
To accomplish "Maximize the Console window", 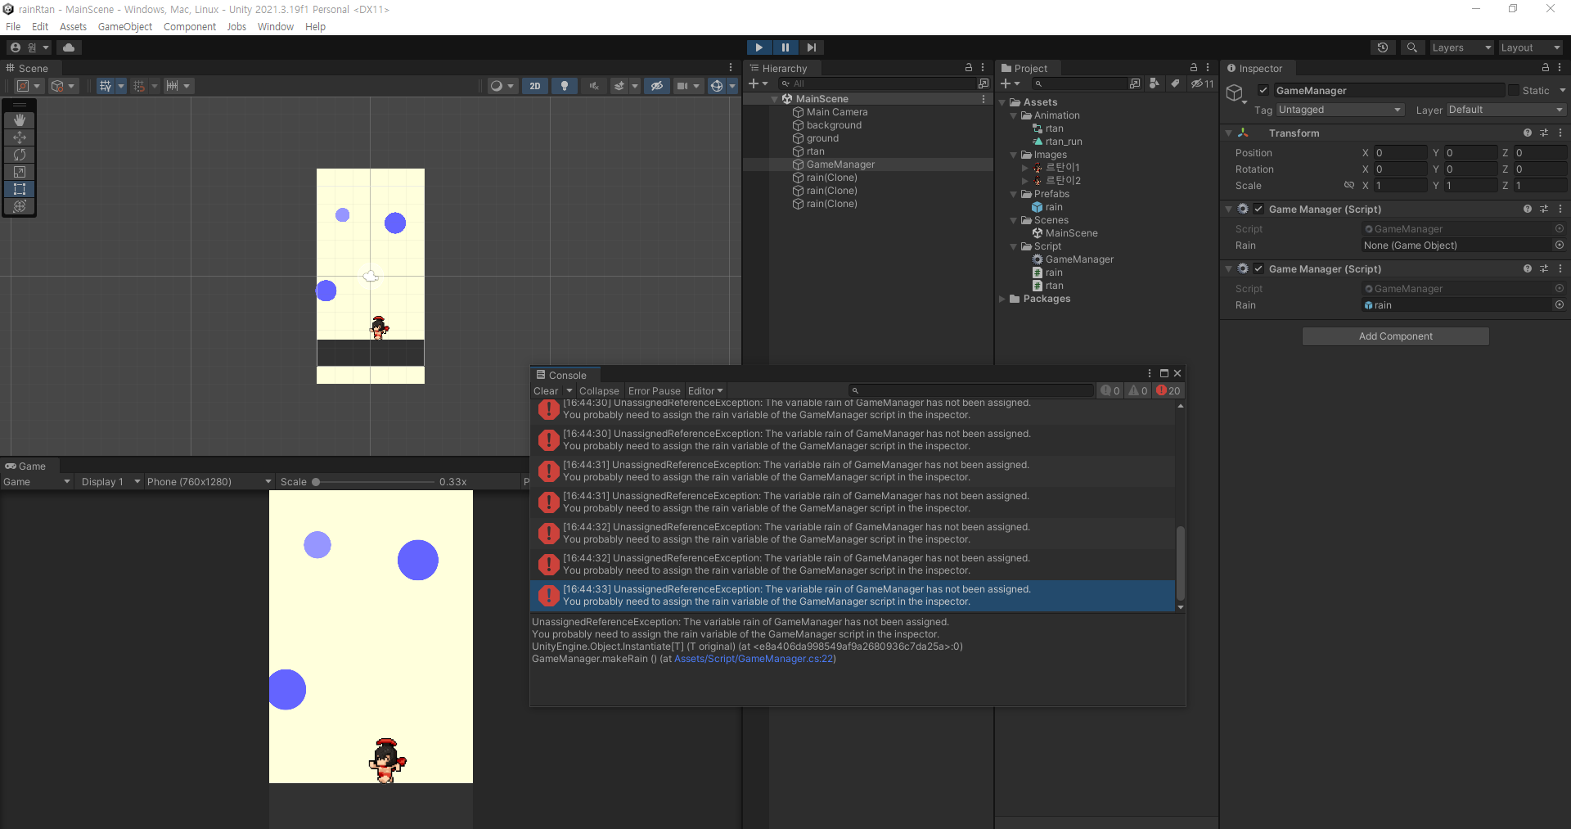I will pyautogui.click(x=1164, y=373).
